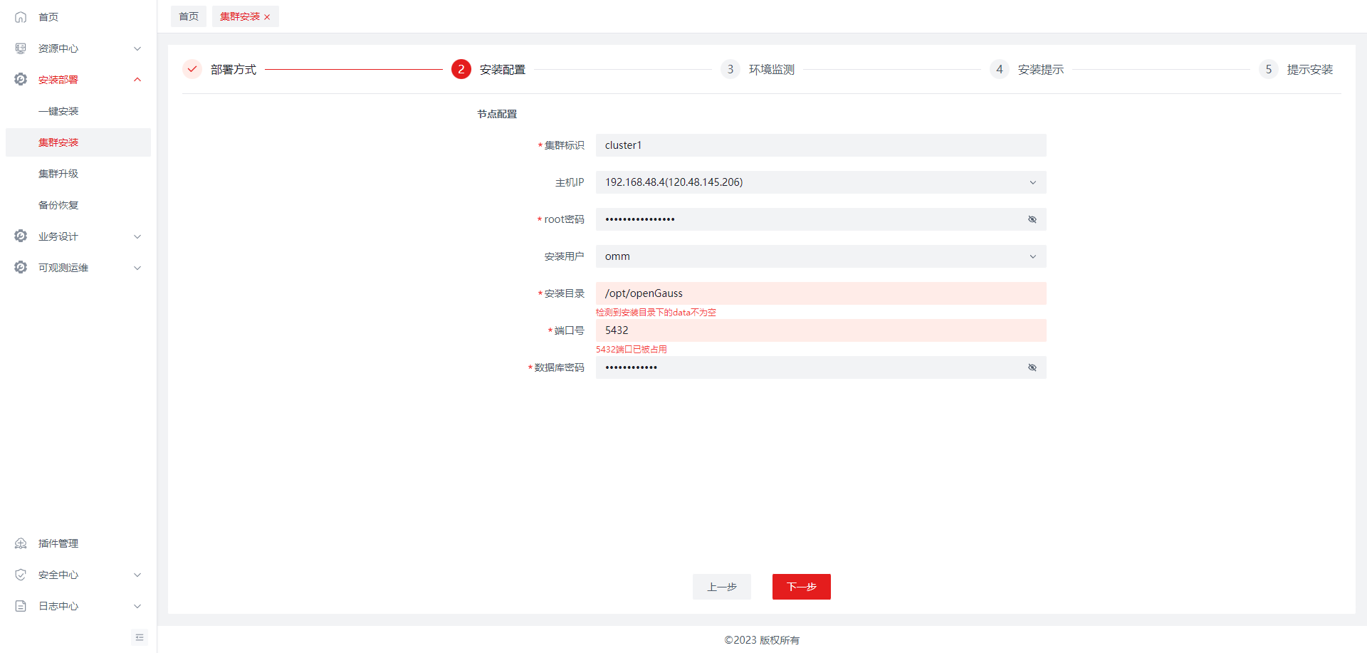Click the home icon in sidebar
Screen dimensions: 1367x653
point(21,17)
